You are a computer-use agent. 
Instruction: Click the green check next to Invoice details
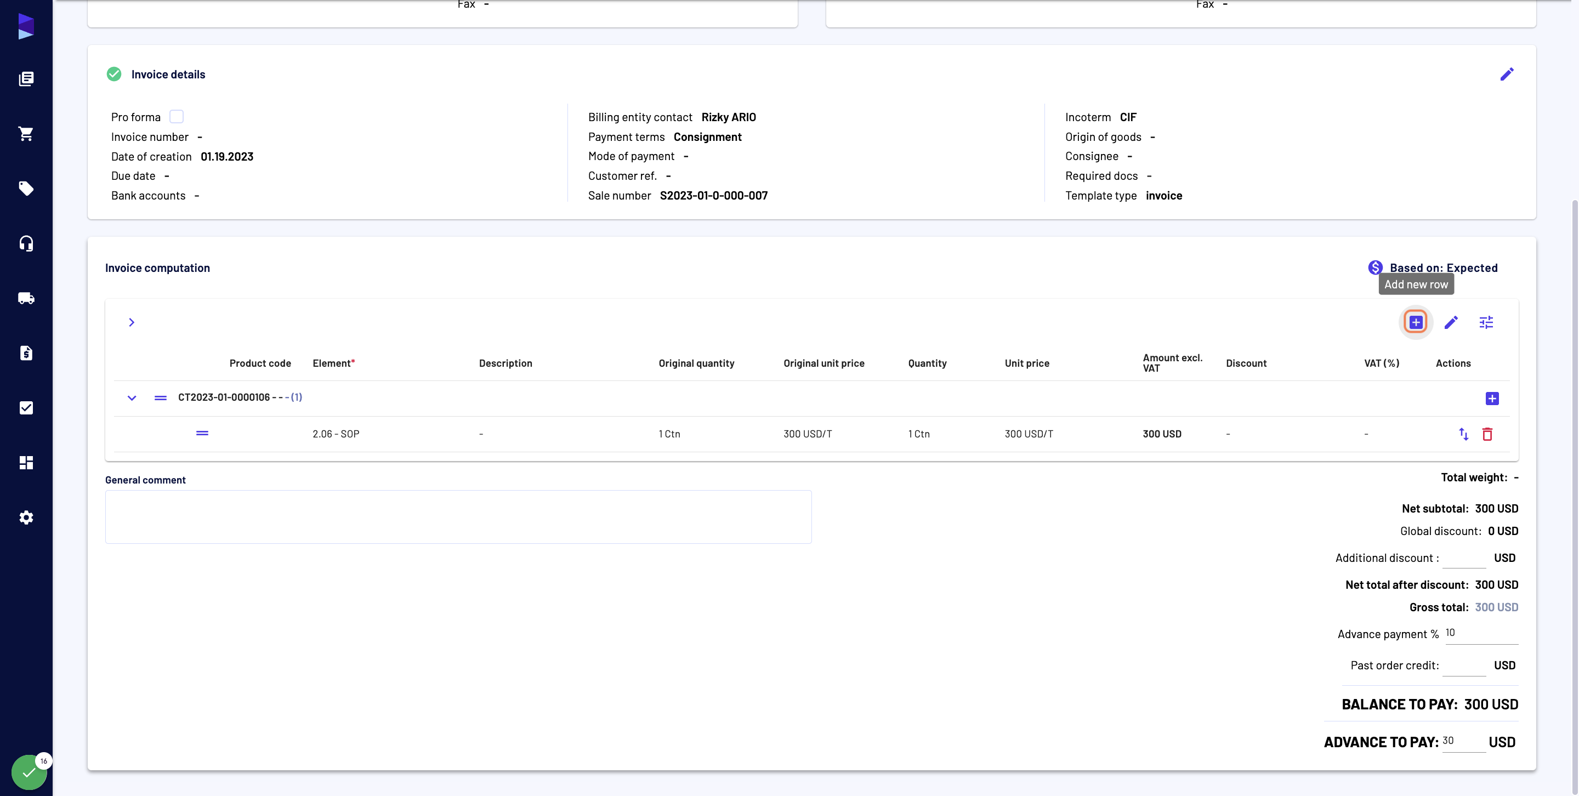pos(114,74)
